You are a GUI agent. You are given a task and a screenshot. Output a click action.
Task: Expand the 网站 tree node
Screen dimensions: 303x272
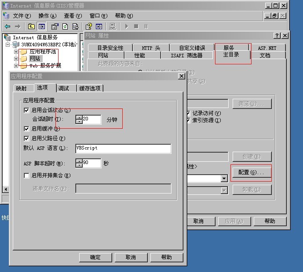click(x=16, y=59)
